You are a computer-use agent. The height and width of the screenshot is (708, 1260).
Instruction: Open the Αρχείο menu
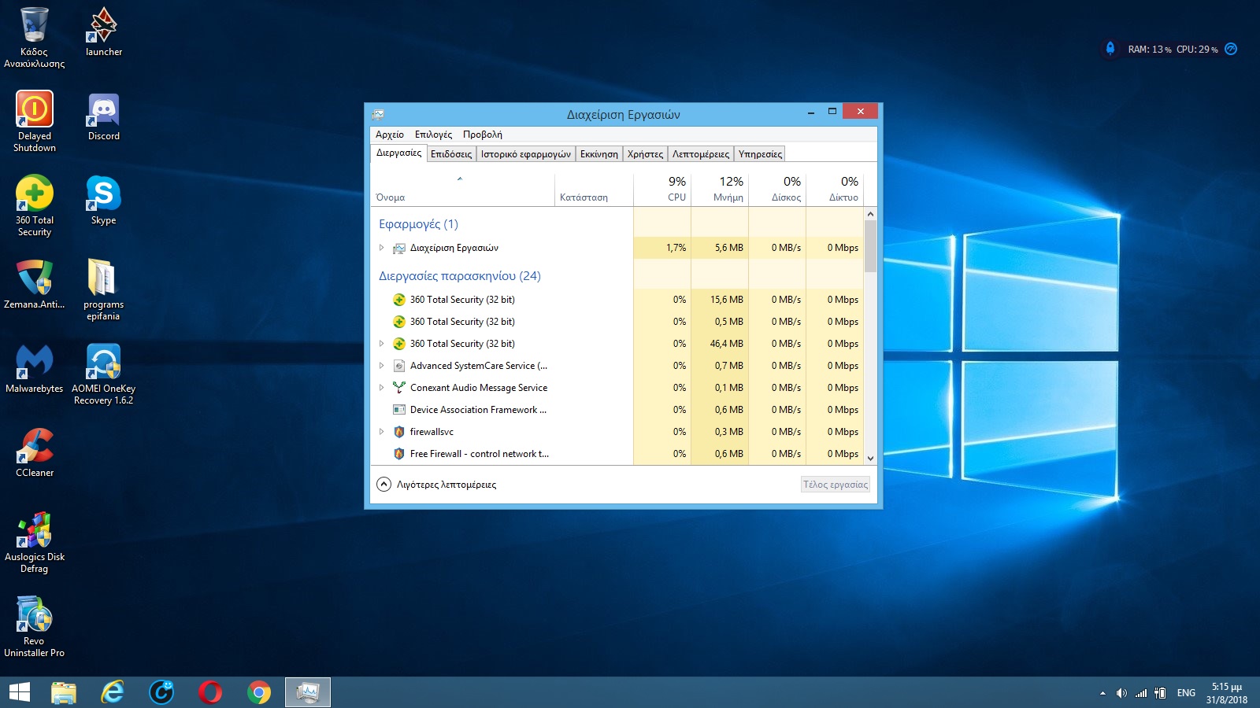point(389,135)
